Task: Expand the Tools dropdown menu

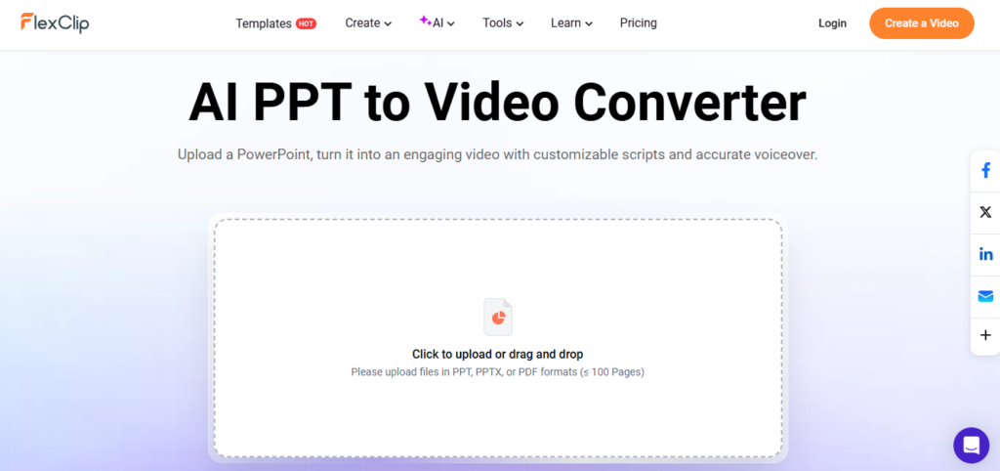Action: click(503, 23)
